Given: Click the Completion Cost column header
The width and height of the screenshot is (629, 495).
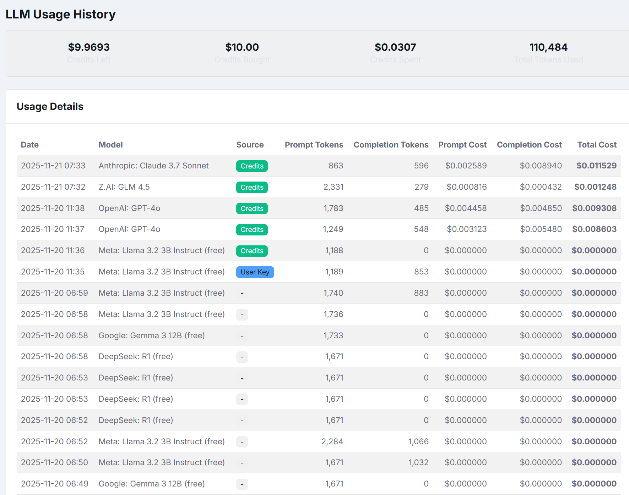Looking at the screenshot, I should (529, 145).
